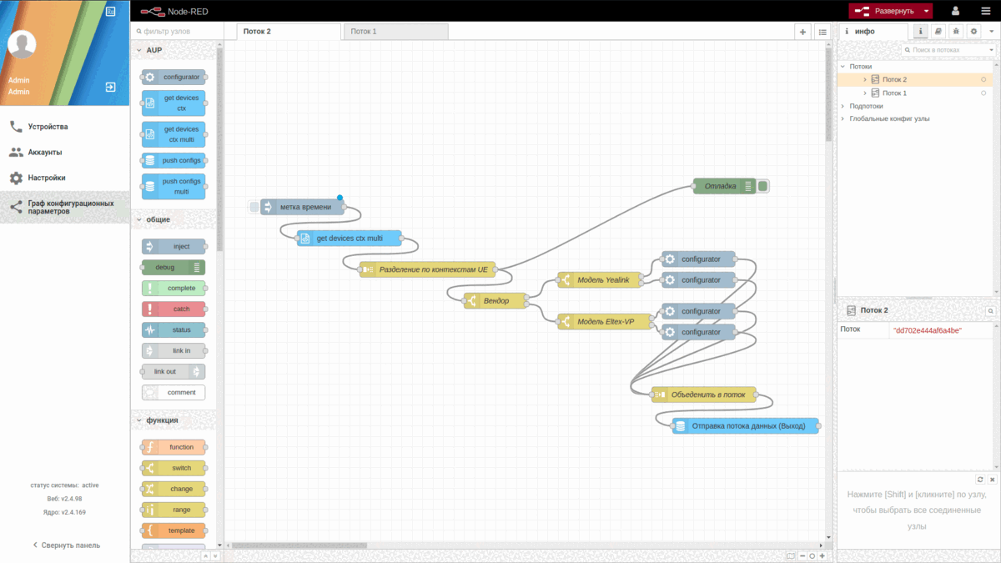Screen dimensions: 1001x563
Task: Open the flow search options dropdown
Action: 991,50
